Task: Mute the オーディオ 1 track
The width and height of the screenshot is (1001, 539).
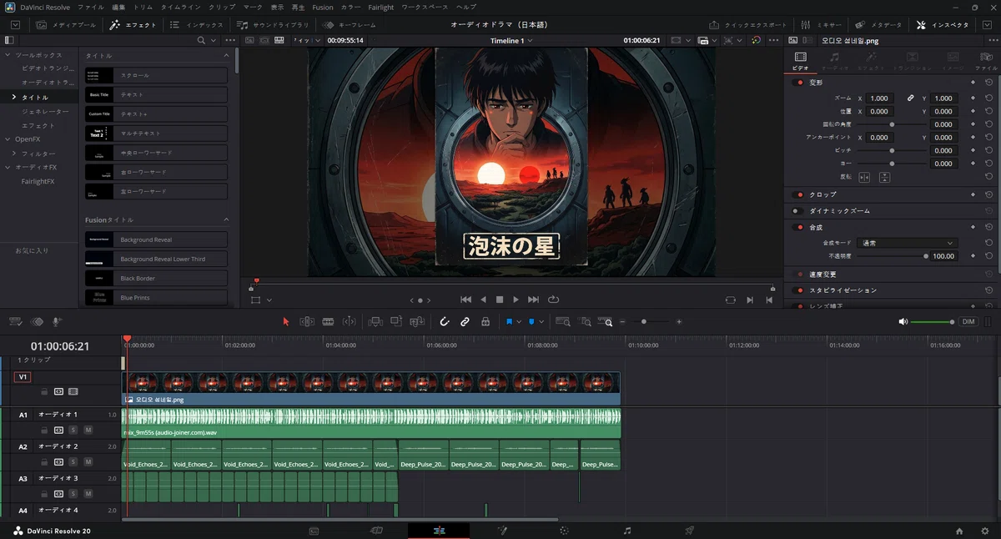Action: (x=88, y=430)
